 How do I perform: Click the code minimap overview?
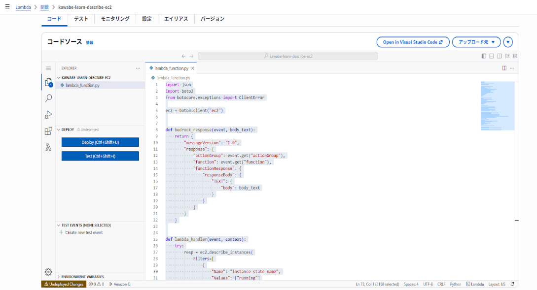(498, 106)
